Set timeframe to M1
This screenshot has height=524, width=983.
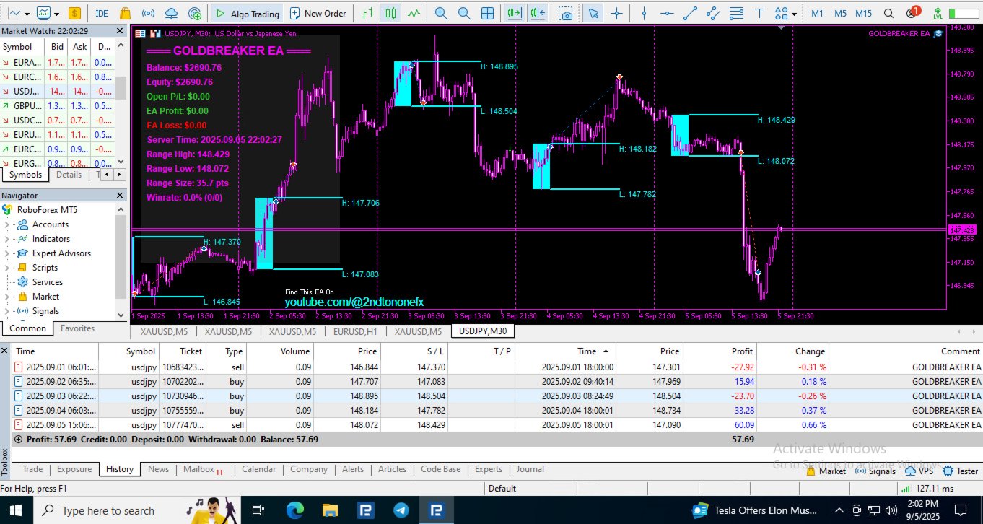[x=817, y=13]
